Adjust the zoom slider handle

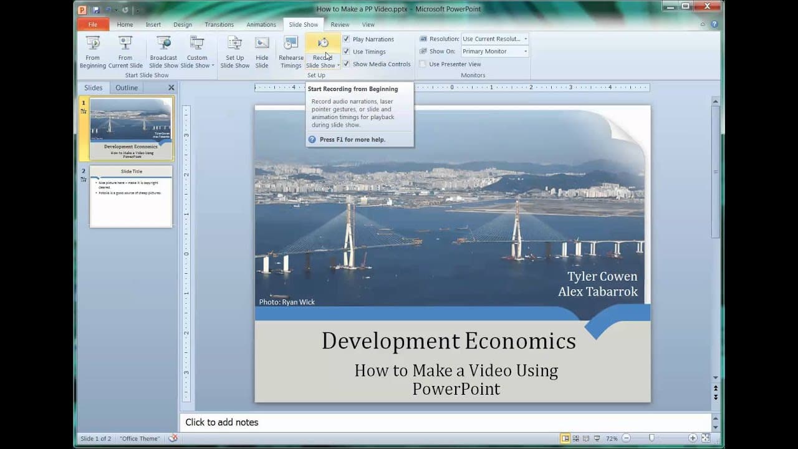tap(651, 438)
